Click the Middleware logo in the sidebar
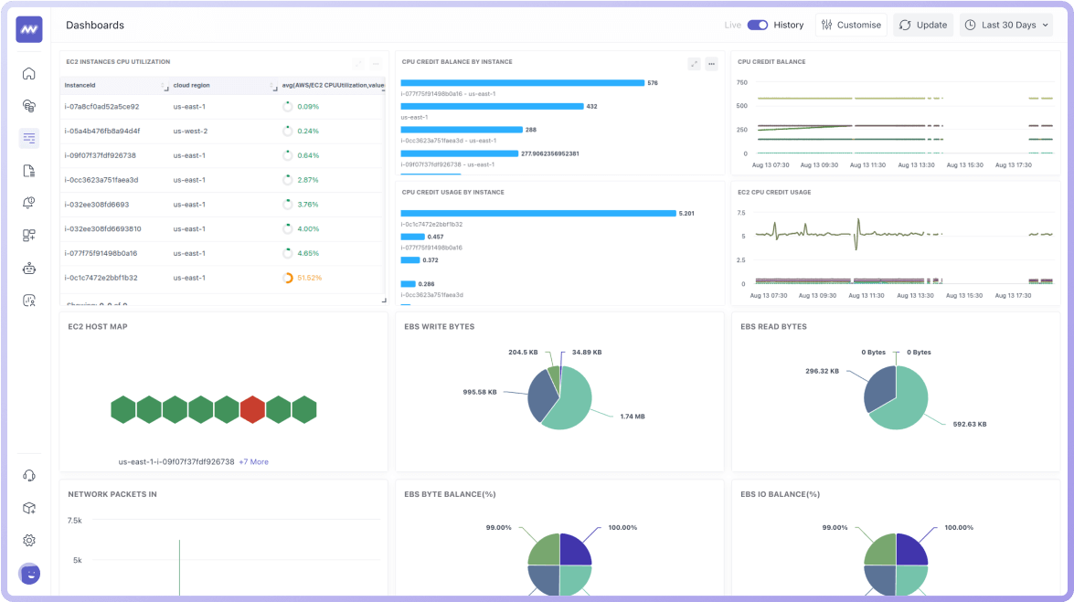Screen dimensions: 1074x602 tap(28, 29)
